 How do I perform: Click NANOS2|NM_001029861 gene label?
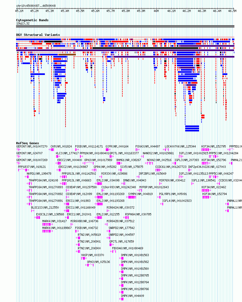click(x=158, y=153)
